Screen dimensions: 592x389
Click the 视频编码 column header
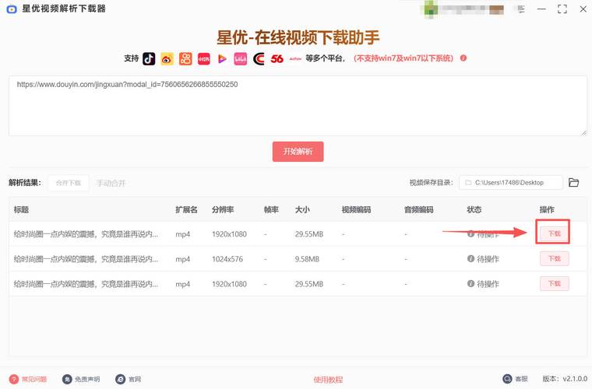pyautogui.click(x=357, y=209)
